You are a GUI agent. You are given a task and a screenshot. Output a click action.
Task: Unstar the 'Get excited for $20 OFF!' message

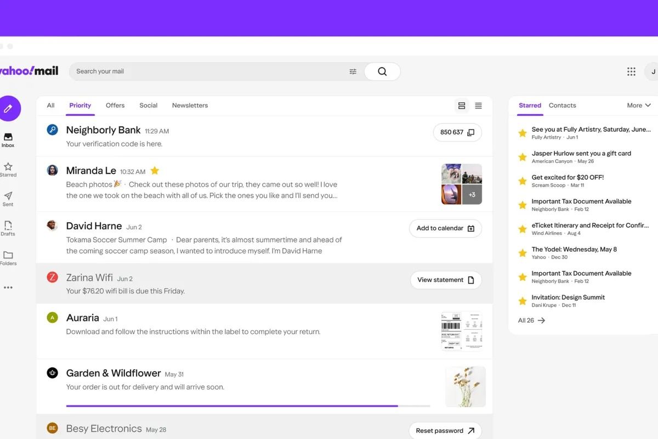(521, 181)
